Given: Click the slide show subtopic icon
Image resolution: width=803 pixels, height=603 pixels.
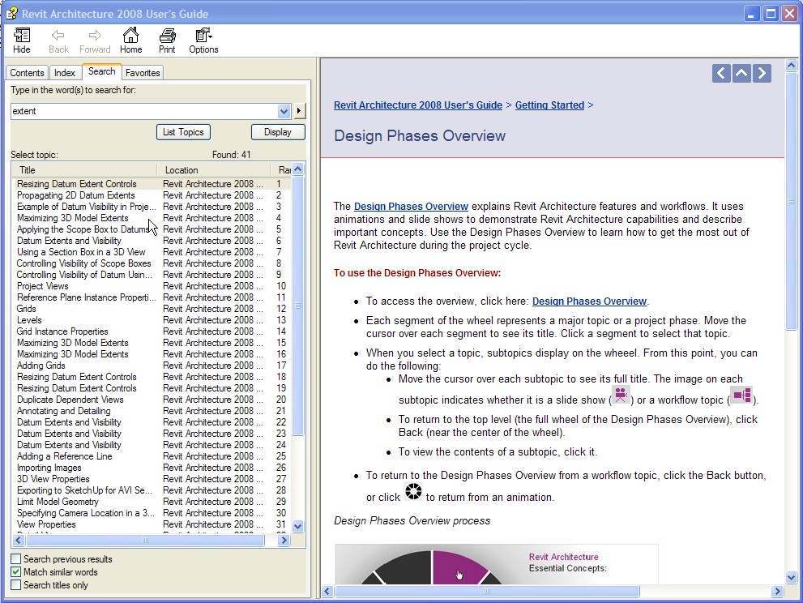Looking at the screenshot, I should click(x=620, y=396).
